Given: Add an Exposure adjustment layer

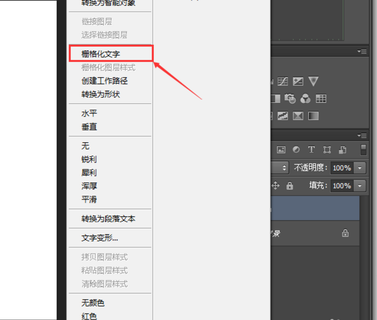Looking at the screenshot, I should pos(298,81).
